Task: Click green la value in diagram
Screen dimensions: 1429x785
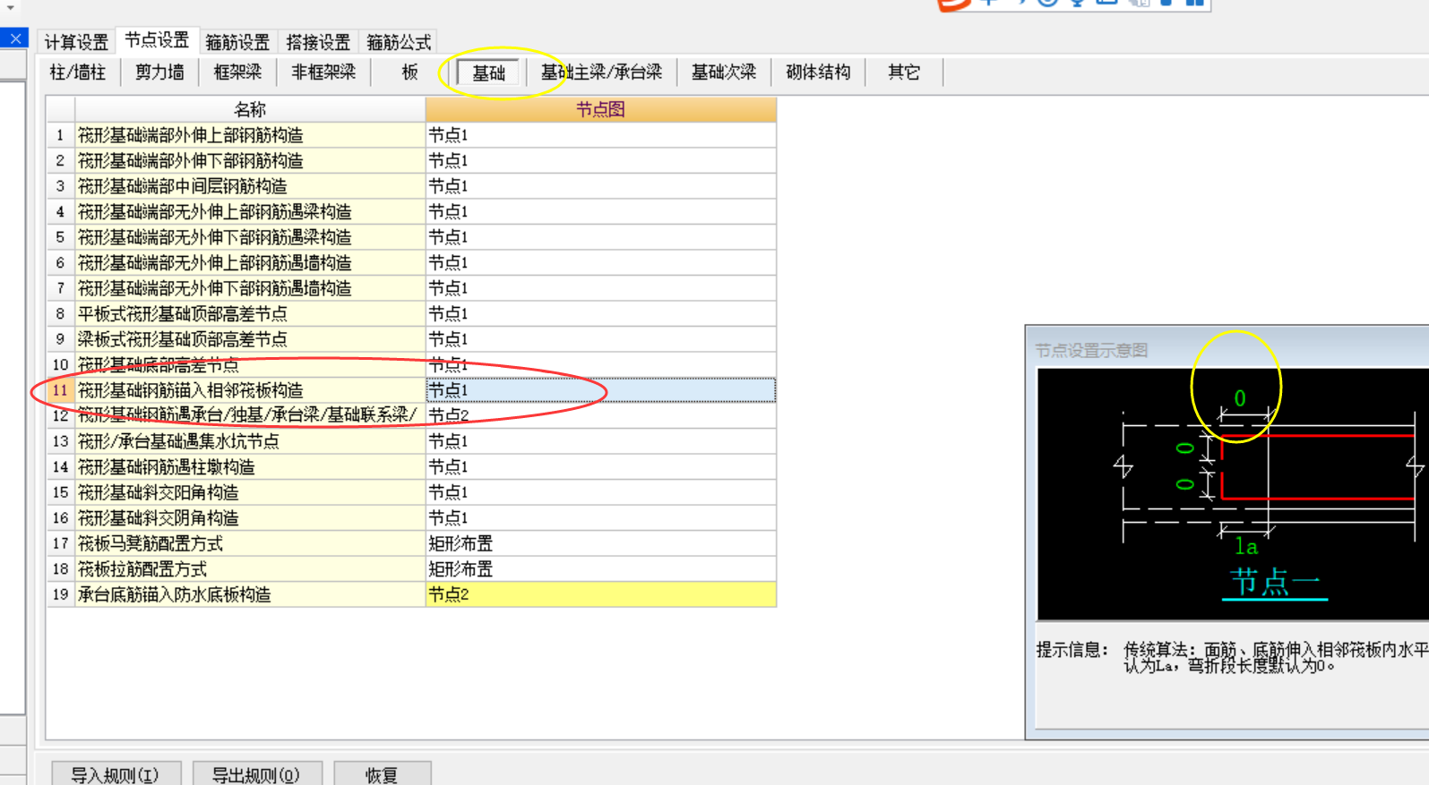Action: [1246, 546]
